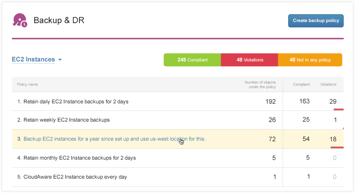Click the Violations column header
The height and width of the screenshot is (193, 355).
(x=328, y=84)
